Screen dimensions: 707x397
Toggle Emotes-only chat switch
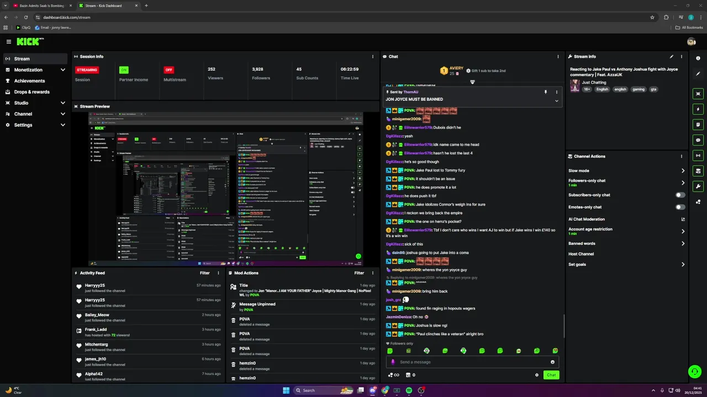(680, 207)
